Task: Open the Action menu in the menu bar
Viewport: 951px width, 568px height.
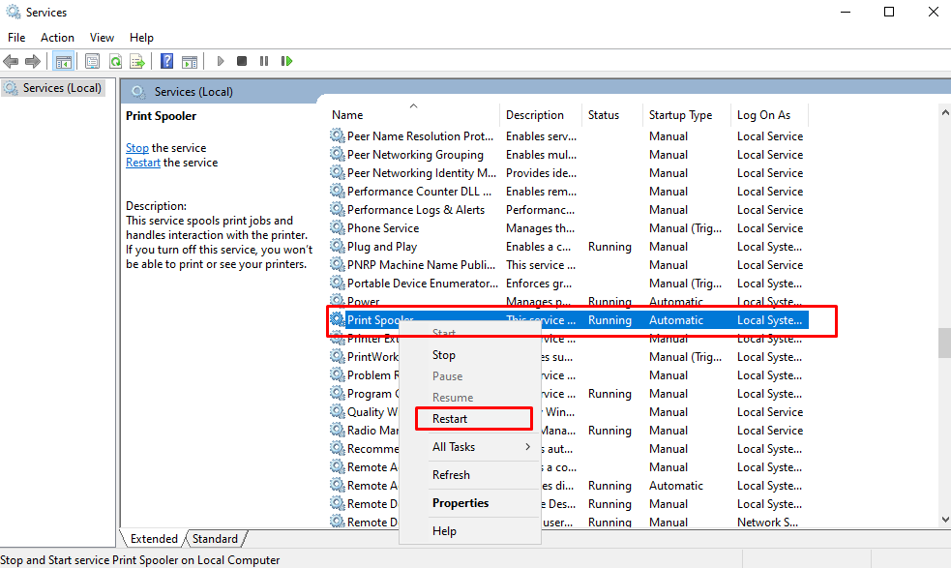Action: point(57,37)
